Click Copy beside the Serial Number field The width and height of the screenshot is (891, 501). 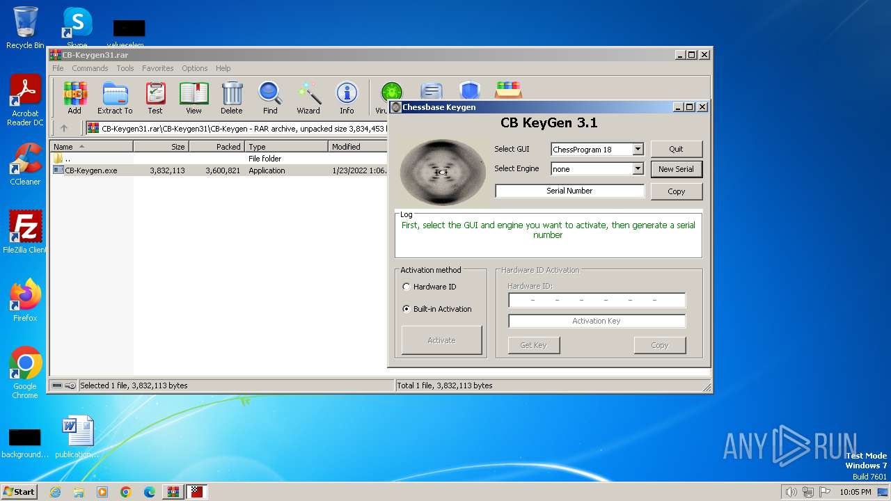point(677,191)
